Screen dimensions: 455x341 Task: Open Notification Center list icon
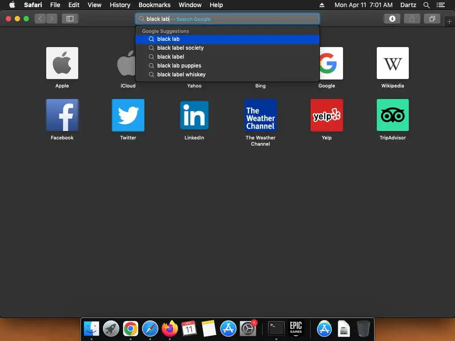(x=440, y=5)
